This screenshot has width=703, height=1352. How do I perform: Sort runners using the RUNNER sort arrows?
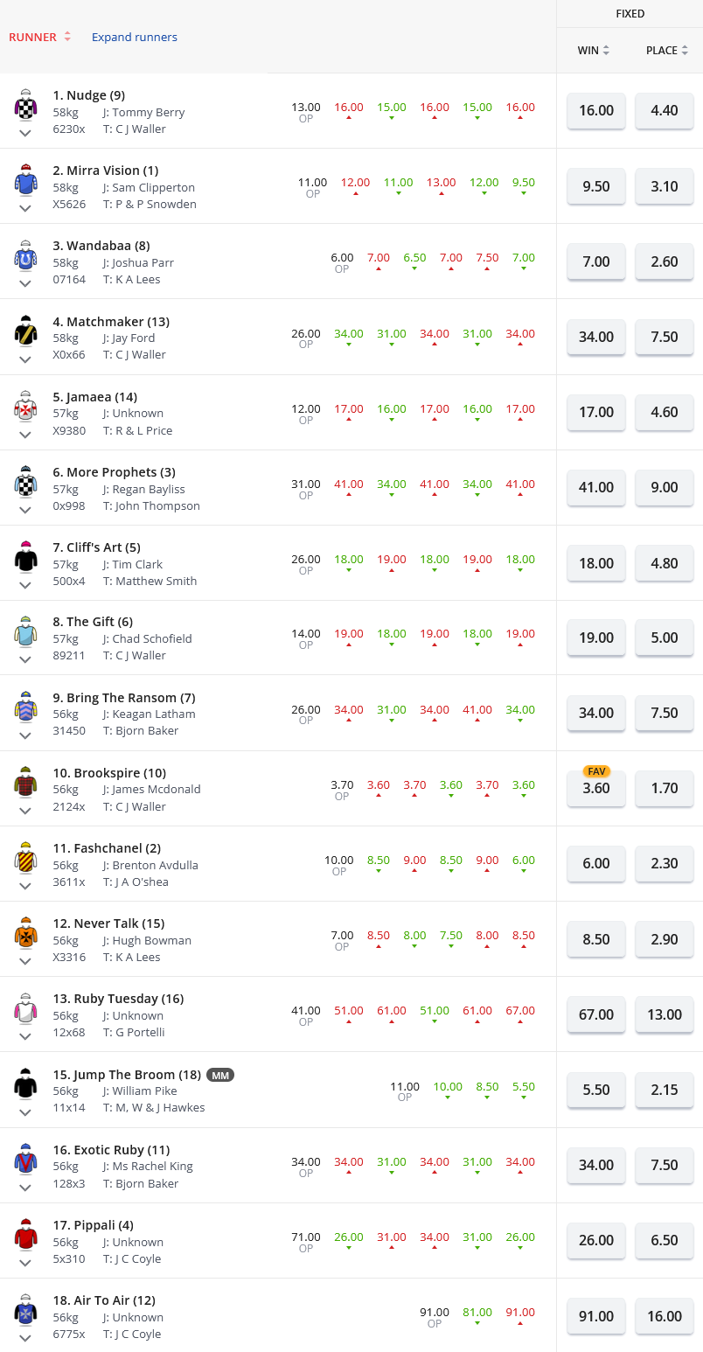pyautogui.click(x=67, y=37)
